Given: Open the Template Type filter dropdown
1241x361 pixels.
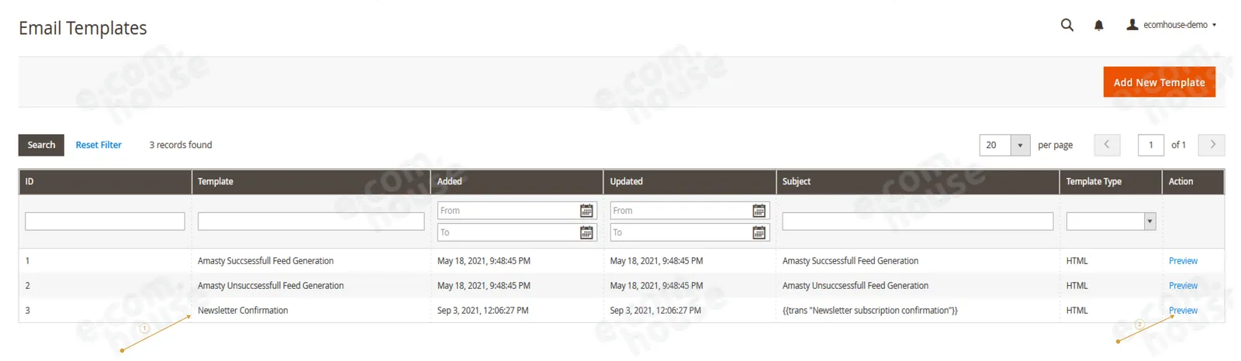Looking at the screenshot, I should (1111, 222).
